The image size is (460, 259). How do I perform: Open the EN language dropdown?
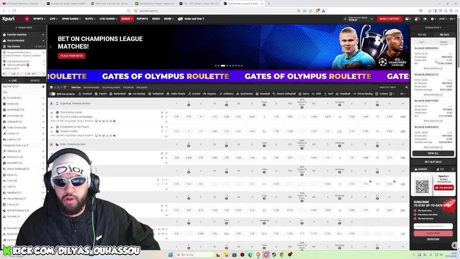[x=452, y=19]
